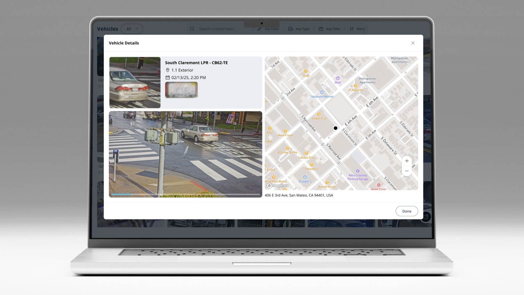
Task: Click the Usagi restaurant marker
Action: coord(305,71)
